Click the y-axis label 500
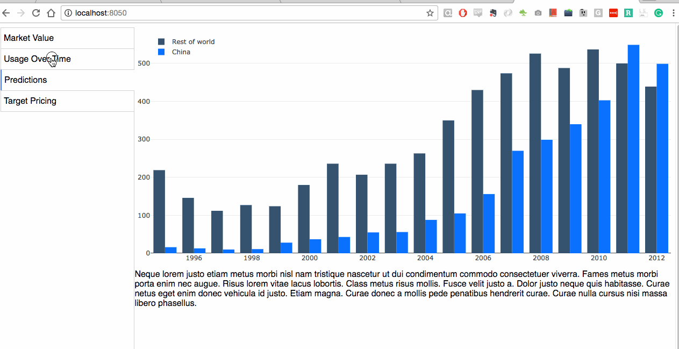Image resolution: width=679 pixels, height=349 pixels. click(145, 63)
